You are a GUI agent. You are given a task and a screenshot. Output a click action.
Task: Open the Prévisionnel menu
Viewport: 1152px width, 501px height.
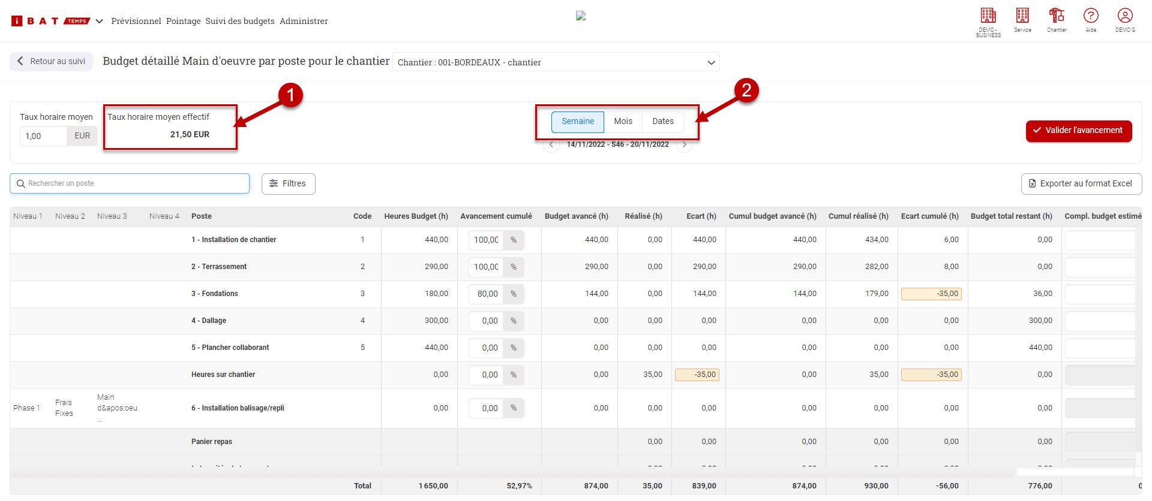coord(136,21)
